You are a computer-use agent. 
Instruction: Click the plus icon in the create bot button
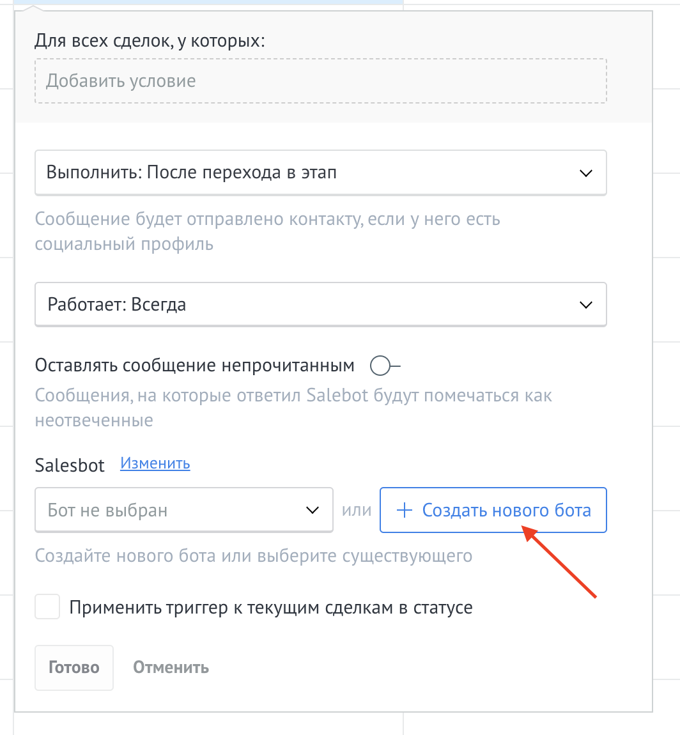coord(404,511)
